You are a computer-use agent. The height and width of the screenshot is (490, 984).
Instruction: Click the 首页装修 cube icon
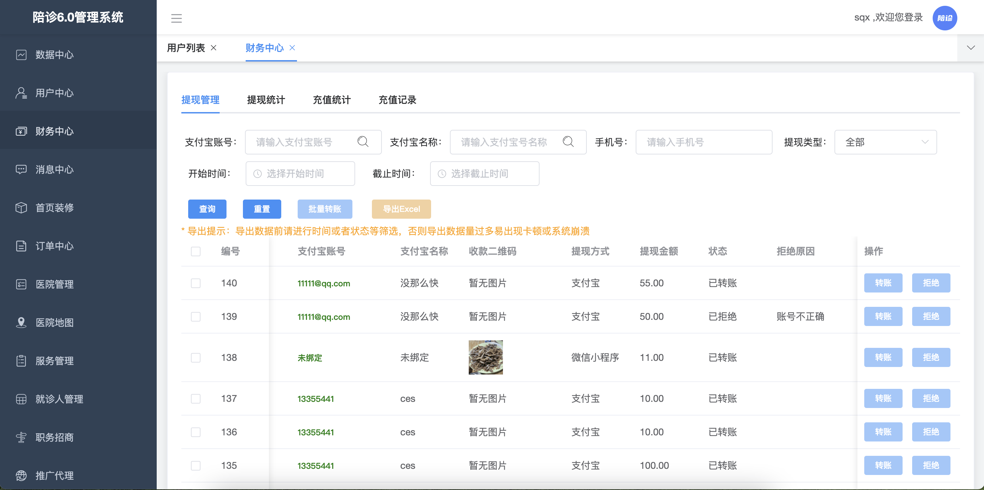(x=21, y=208)
